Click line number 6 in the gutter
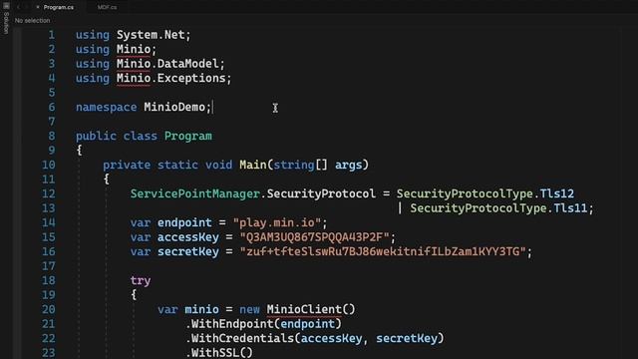 (51, 107)
